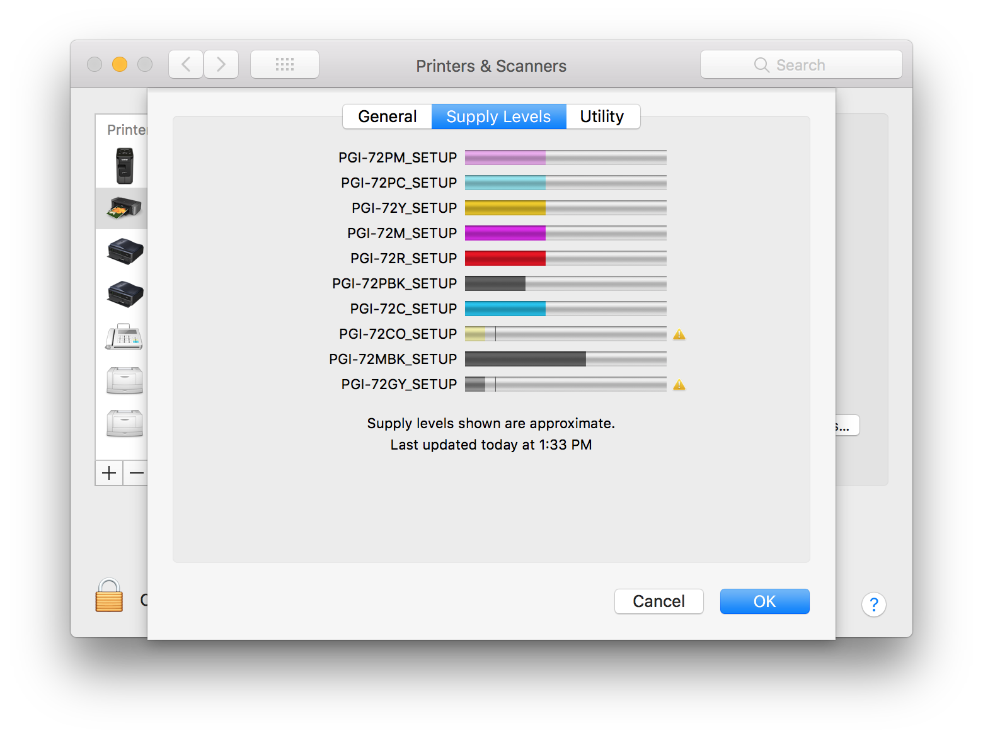Click the PGI-72CO_SETUP low ink warning triangle

coord(679,334)
